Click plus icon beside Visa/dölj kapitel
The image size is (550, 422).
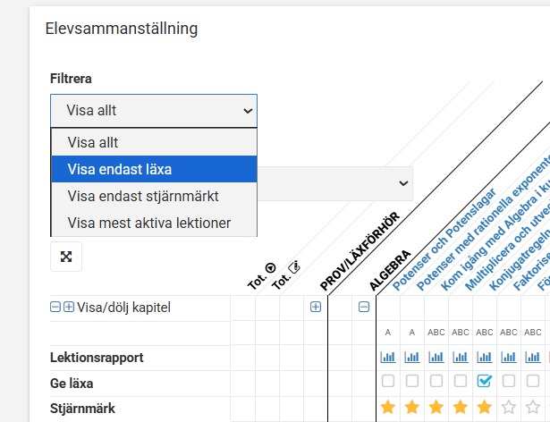coord(69,308)
